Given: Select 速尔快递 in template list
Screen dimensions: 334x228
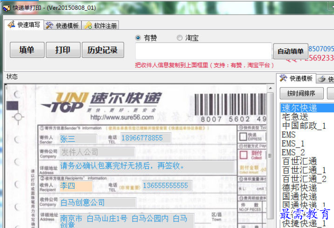Looking at the screenshot, I should 307,108.
